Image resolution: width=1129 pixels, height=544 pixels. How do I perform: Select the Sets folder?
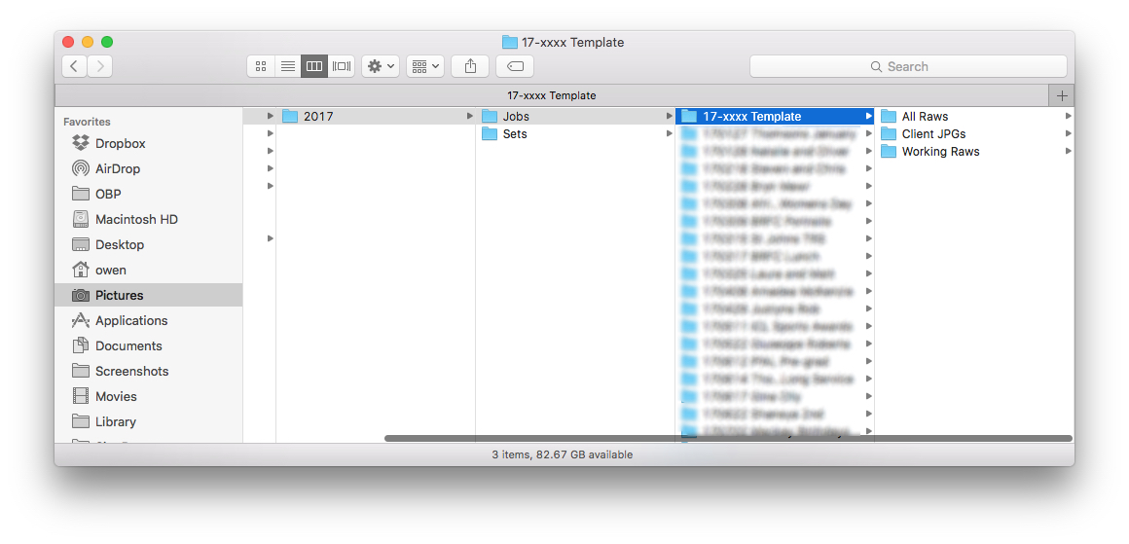coord(514,133)
